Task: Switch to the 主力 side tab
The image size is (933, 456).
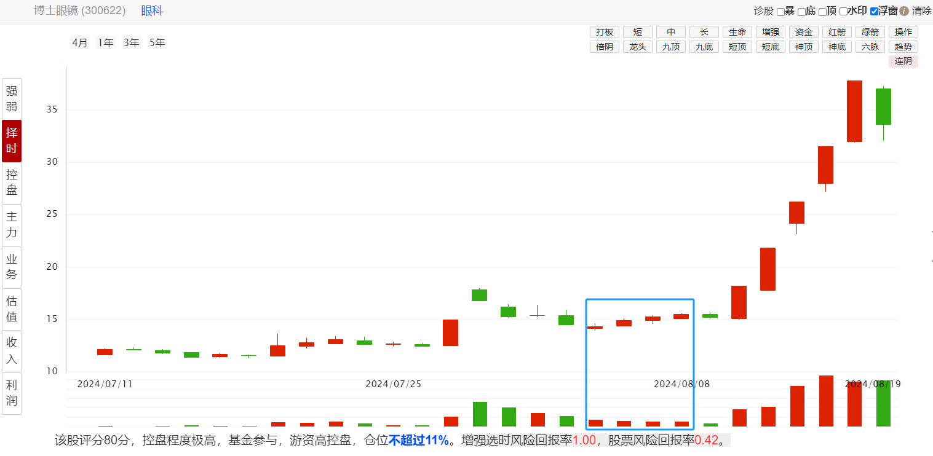Action: coord(12,225)
